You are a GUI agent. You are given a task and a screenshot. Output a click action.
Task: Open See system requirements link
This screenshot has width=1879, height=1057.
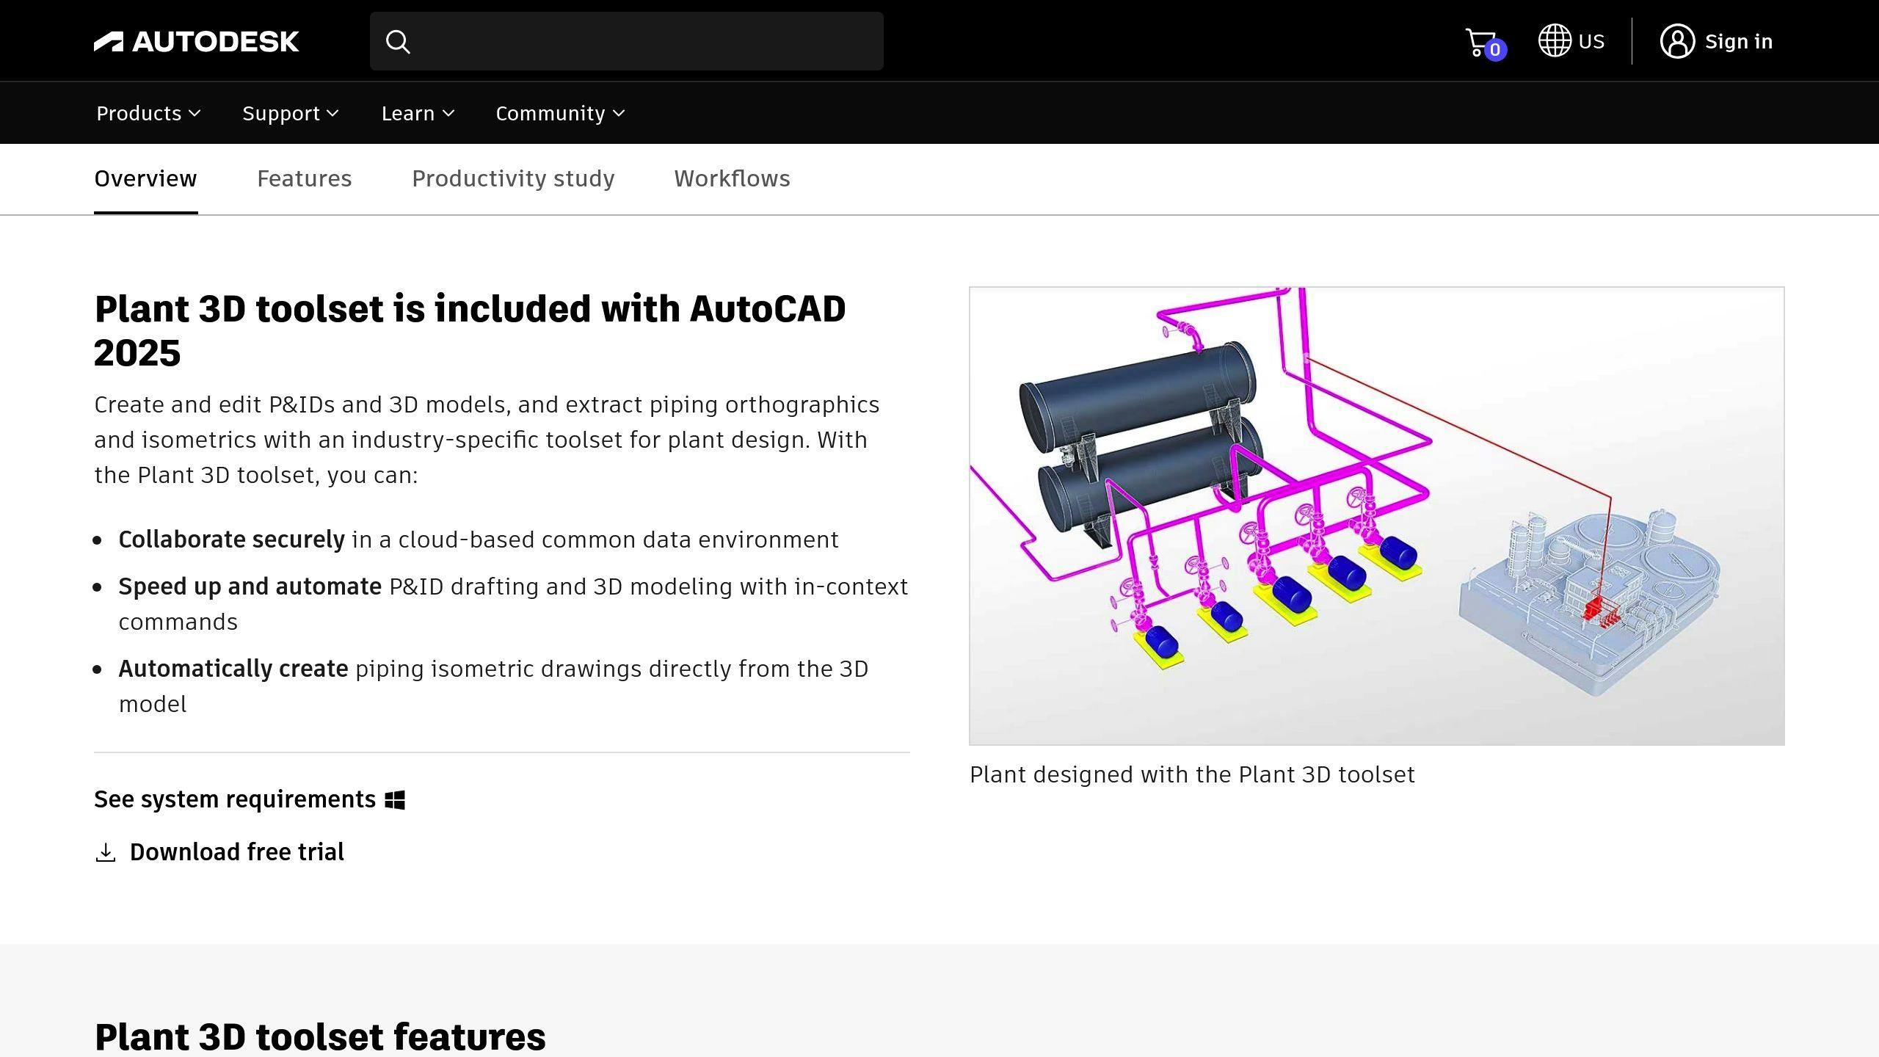250,799
